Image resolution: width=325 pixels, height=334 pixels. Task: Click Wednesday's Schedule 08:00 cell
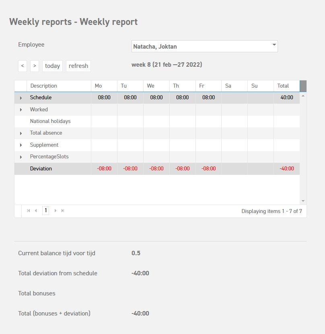(156, 98)
